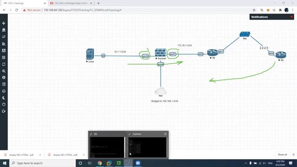Click Close lab power icon
This screenshot has width=297, height=167.
click(4, 104)
